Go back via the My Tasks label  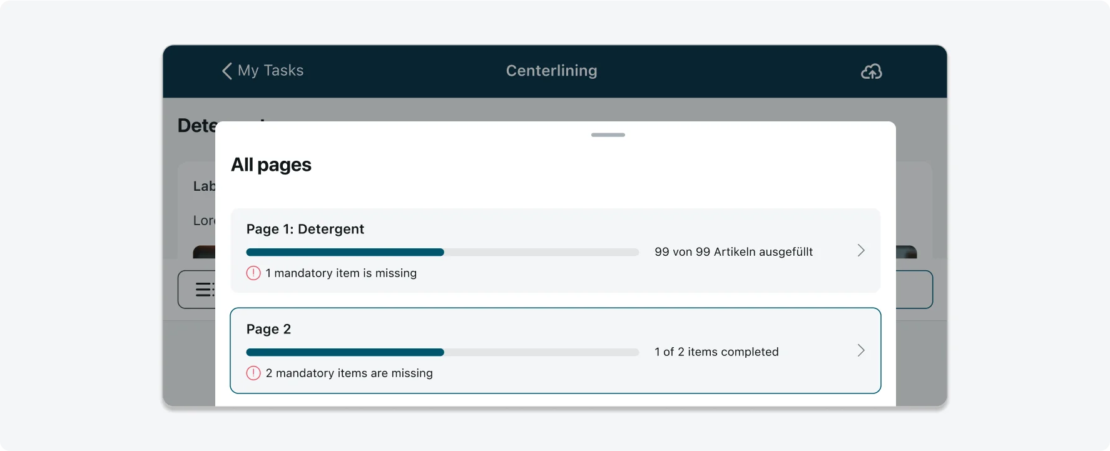coord(270,71)
